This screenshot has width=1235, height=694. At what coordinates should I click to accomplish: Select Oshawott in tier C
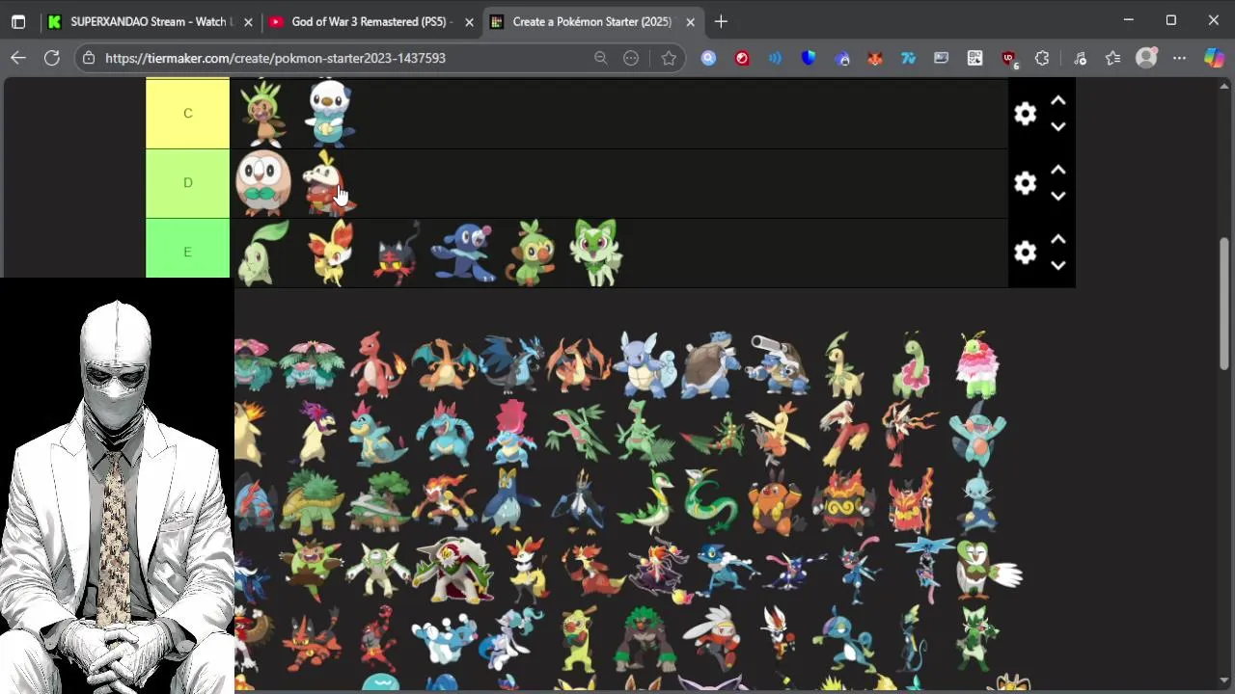click(329, 114)
